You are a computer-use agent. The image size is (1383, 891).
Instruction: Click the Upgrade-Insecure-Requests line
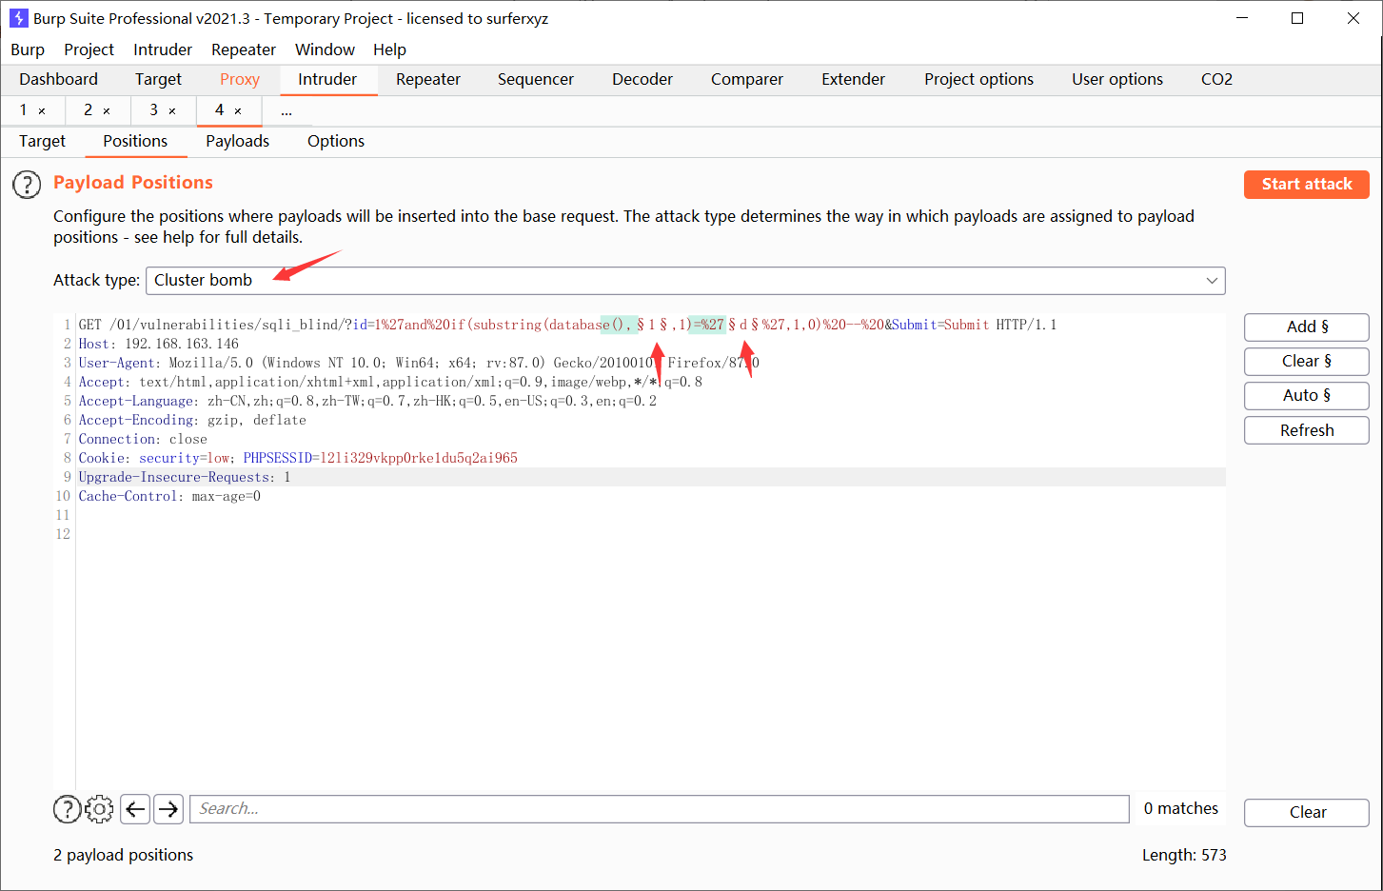[185, 477]
